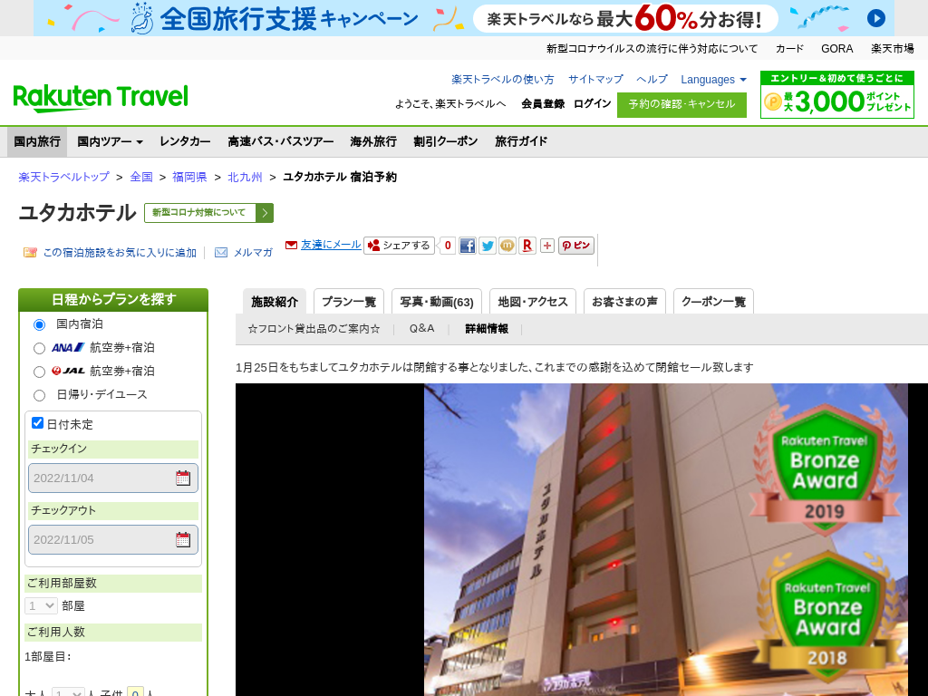Open the 楽天市場 link
The image size is (928, 696).
(x=893, y=49)
